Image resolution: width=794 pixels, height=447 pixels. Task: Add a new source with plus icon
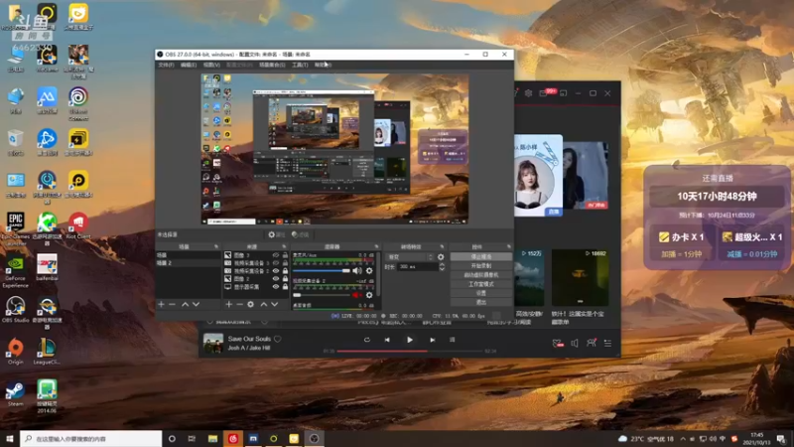point(229,304)
